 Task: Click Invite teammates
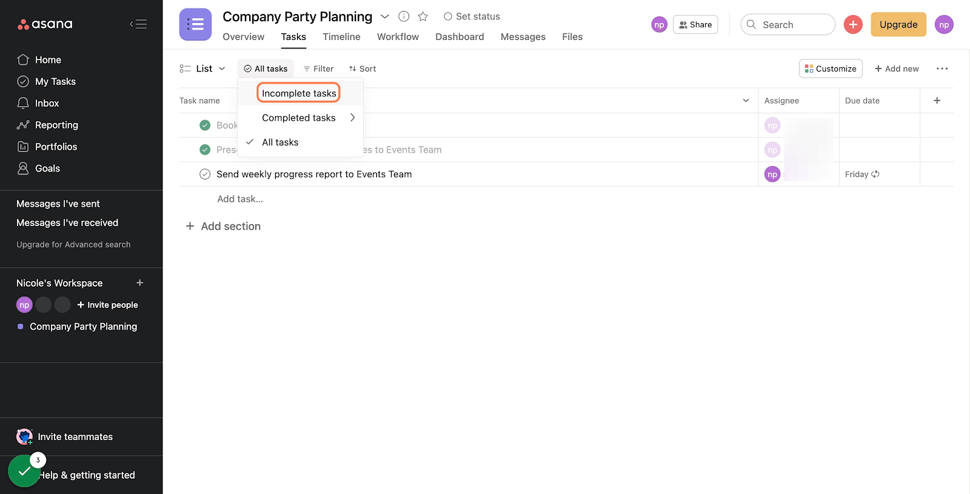click(64, 436)
